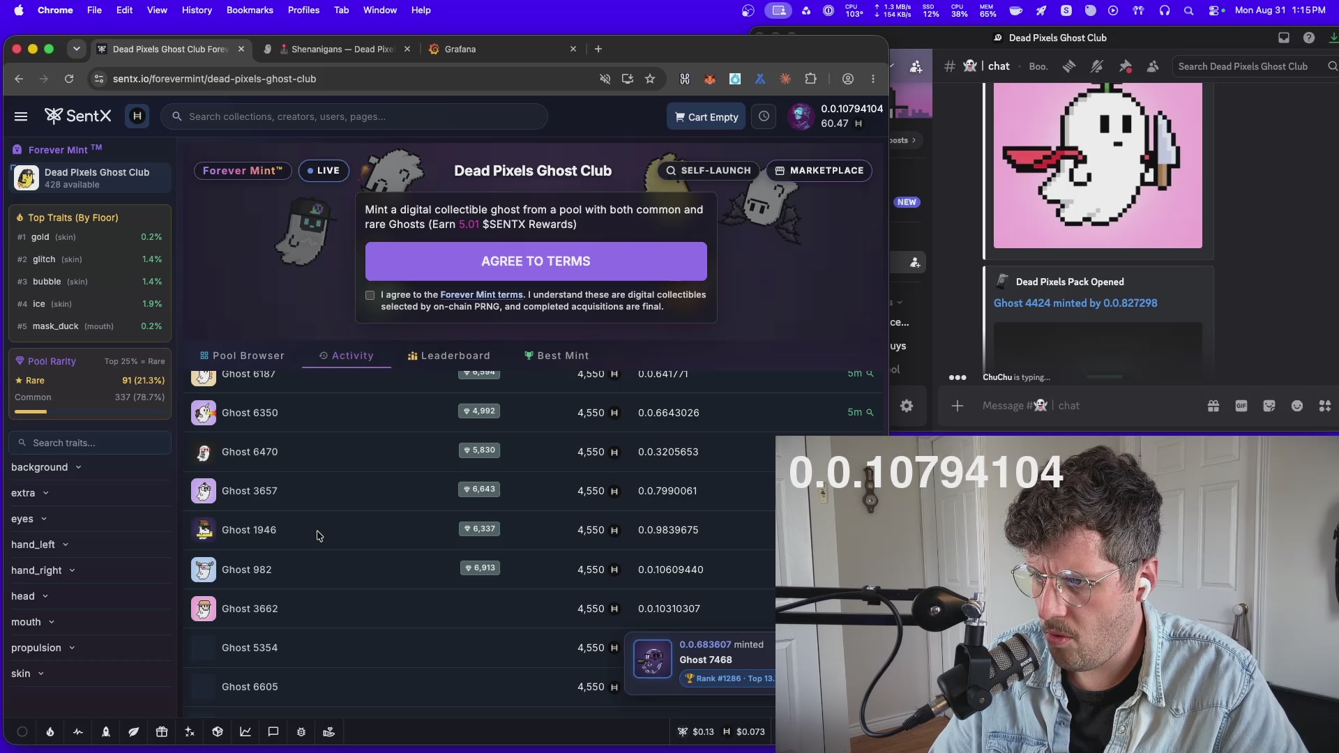This screenshot has width=1339, height=753.
Task: Switch to Best Mint tab
Action: pos(557,356)
